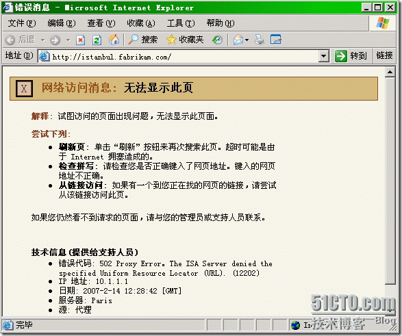Click the scrollbar up arrow
Image resolution: width=402 pixels, height=336 pixels.
pos(390,72)
